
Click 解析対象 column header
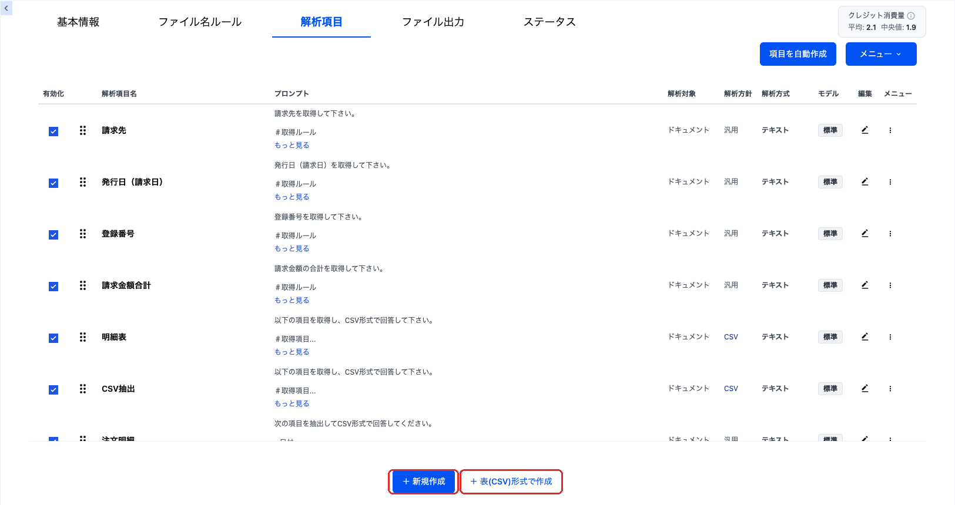coord(682,94)
